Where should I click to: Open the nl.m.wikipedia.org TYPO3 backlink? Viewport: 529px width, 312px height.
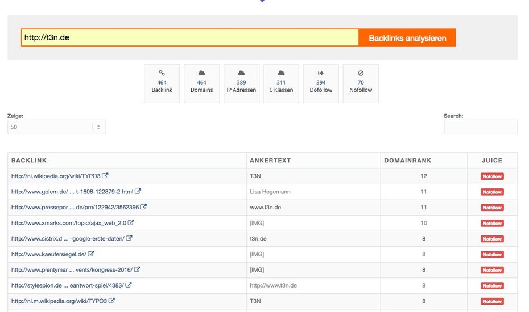(x=59, y=301)
